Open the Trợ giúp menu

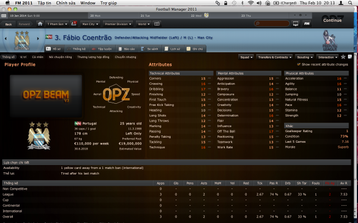pyautogui.click(x=109, y=3)
